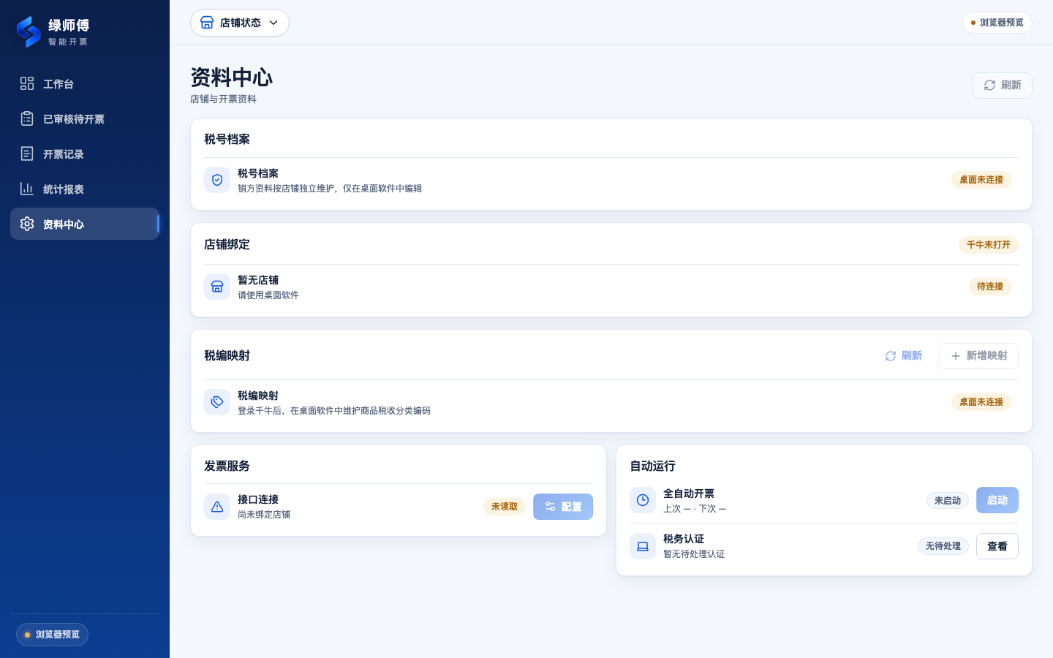Click the 无待处理 status badge
The image size is (1053, 658).
pyautogui.click(x=943, y=546)
